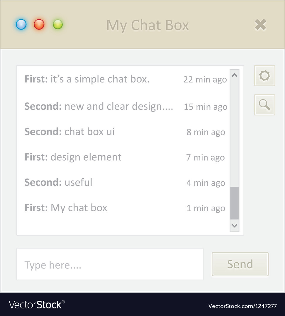Click the '8 min ago' timestamp
The image size is (285, 316).
206,133
